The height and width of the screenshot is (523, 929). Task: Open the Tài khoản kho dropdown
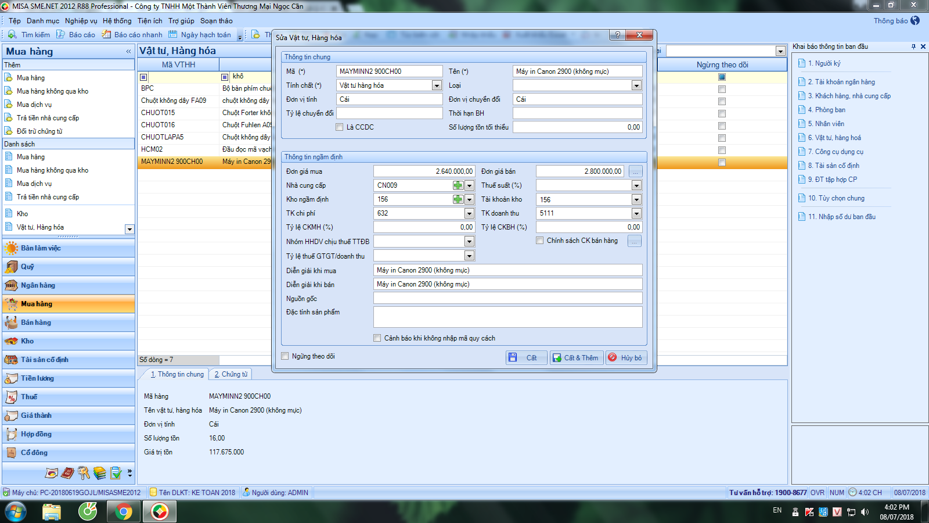636,199
